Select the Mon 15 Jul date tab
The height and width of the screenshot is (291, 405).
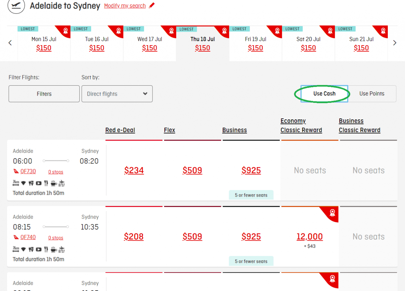coord(44,43)
